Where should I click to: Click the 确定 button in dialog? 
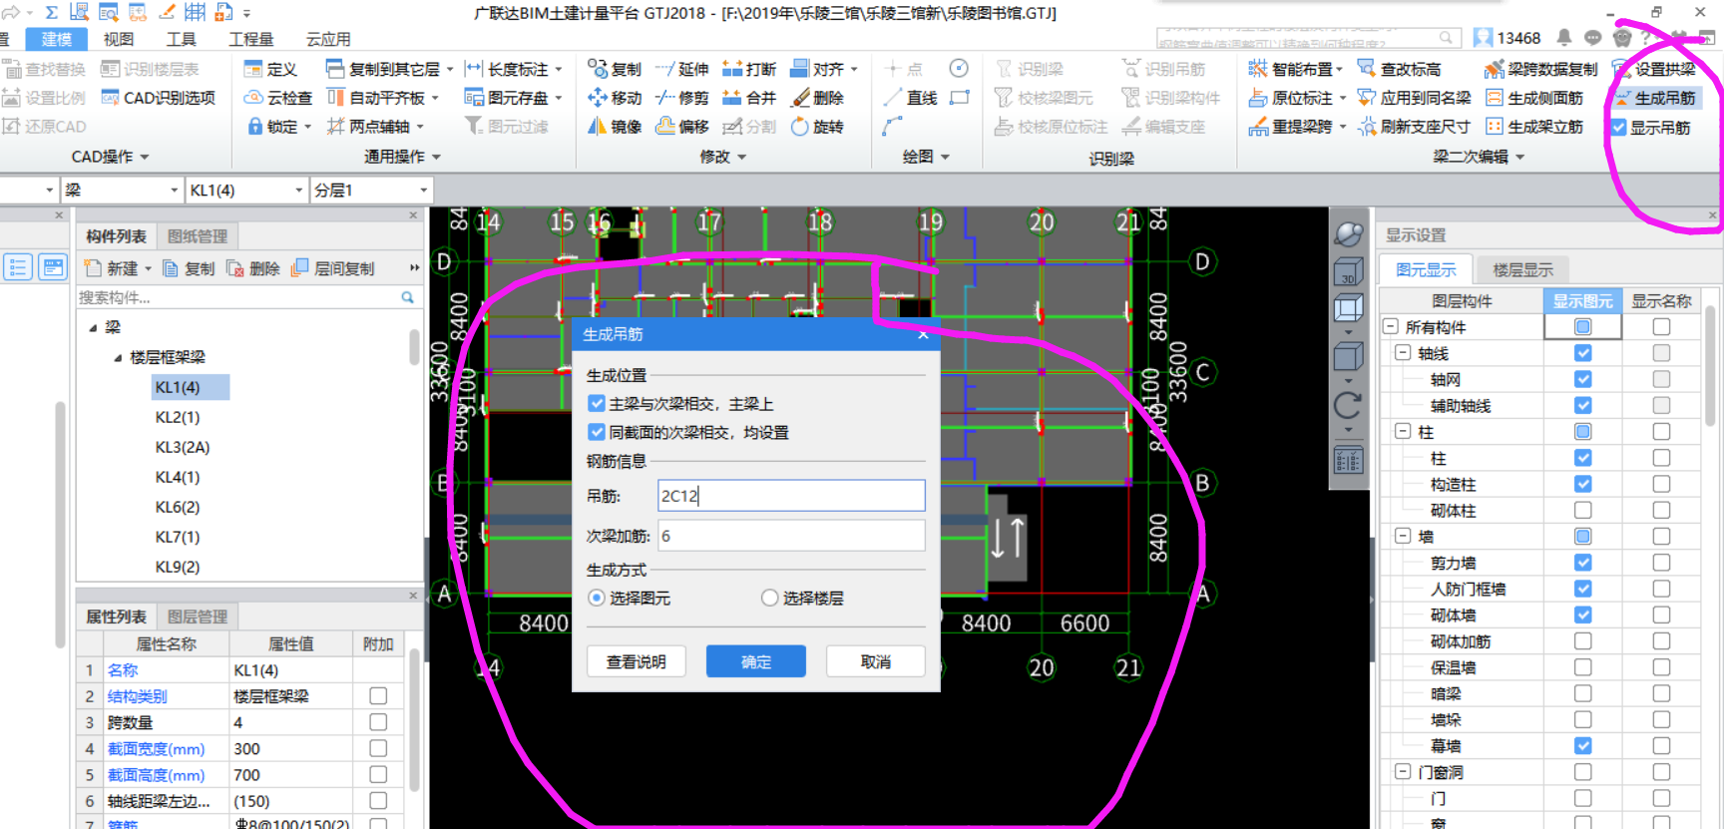point(756,661)
